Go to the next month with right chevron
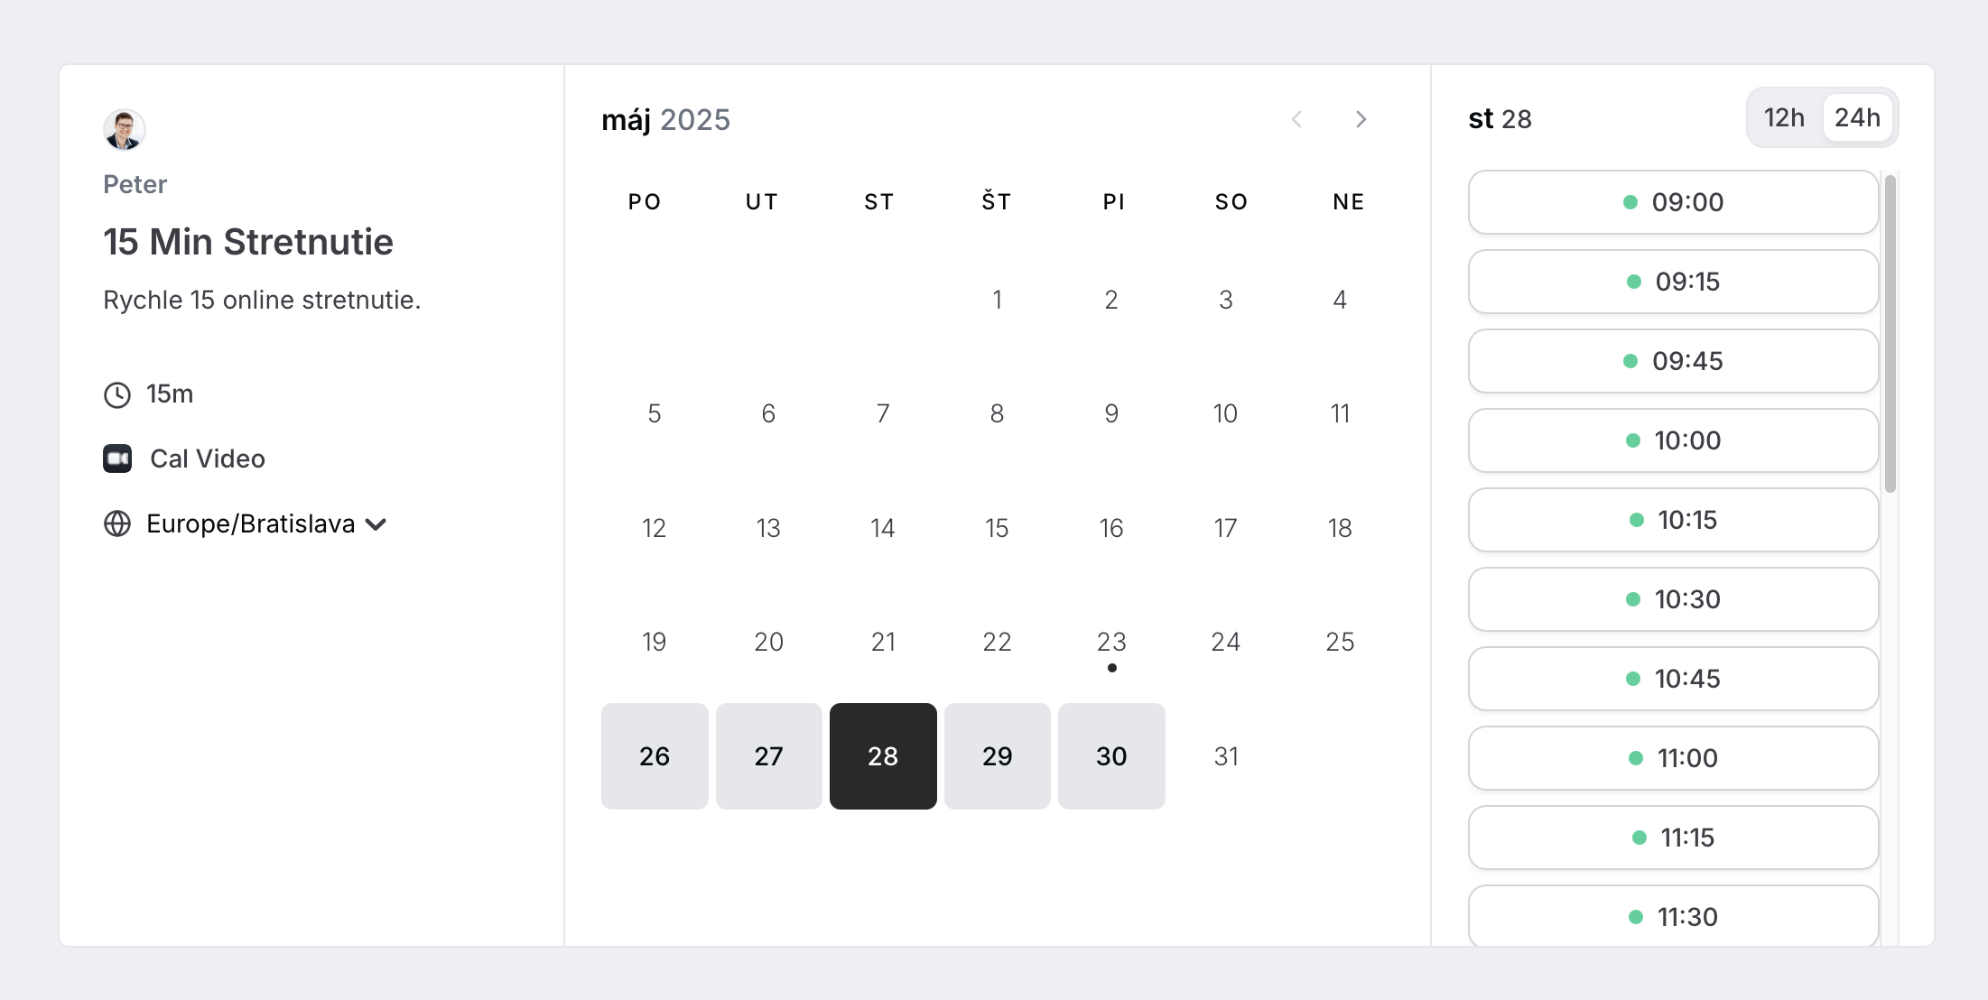1988x1000 pixels. [x=1361, y=119]
